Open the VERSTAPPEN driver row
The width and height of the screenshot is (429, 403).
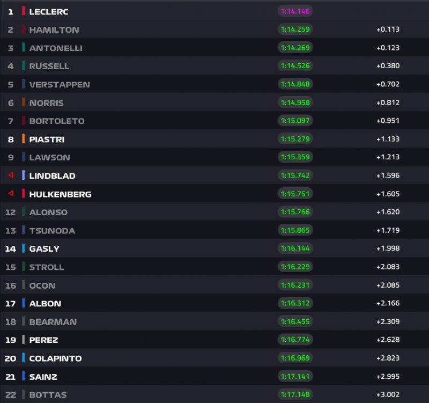click(x=214, y=84)
